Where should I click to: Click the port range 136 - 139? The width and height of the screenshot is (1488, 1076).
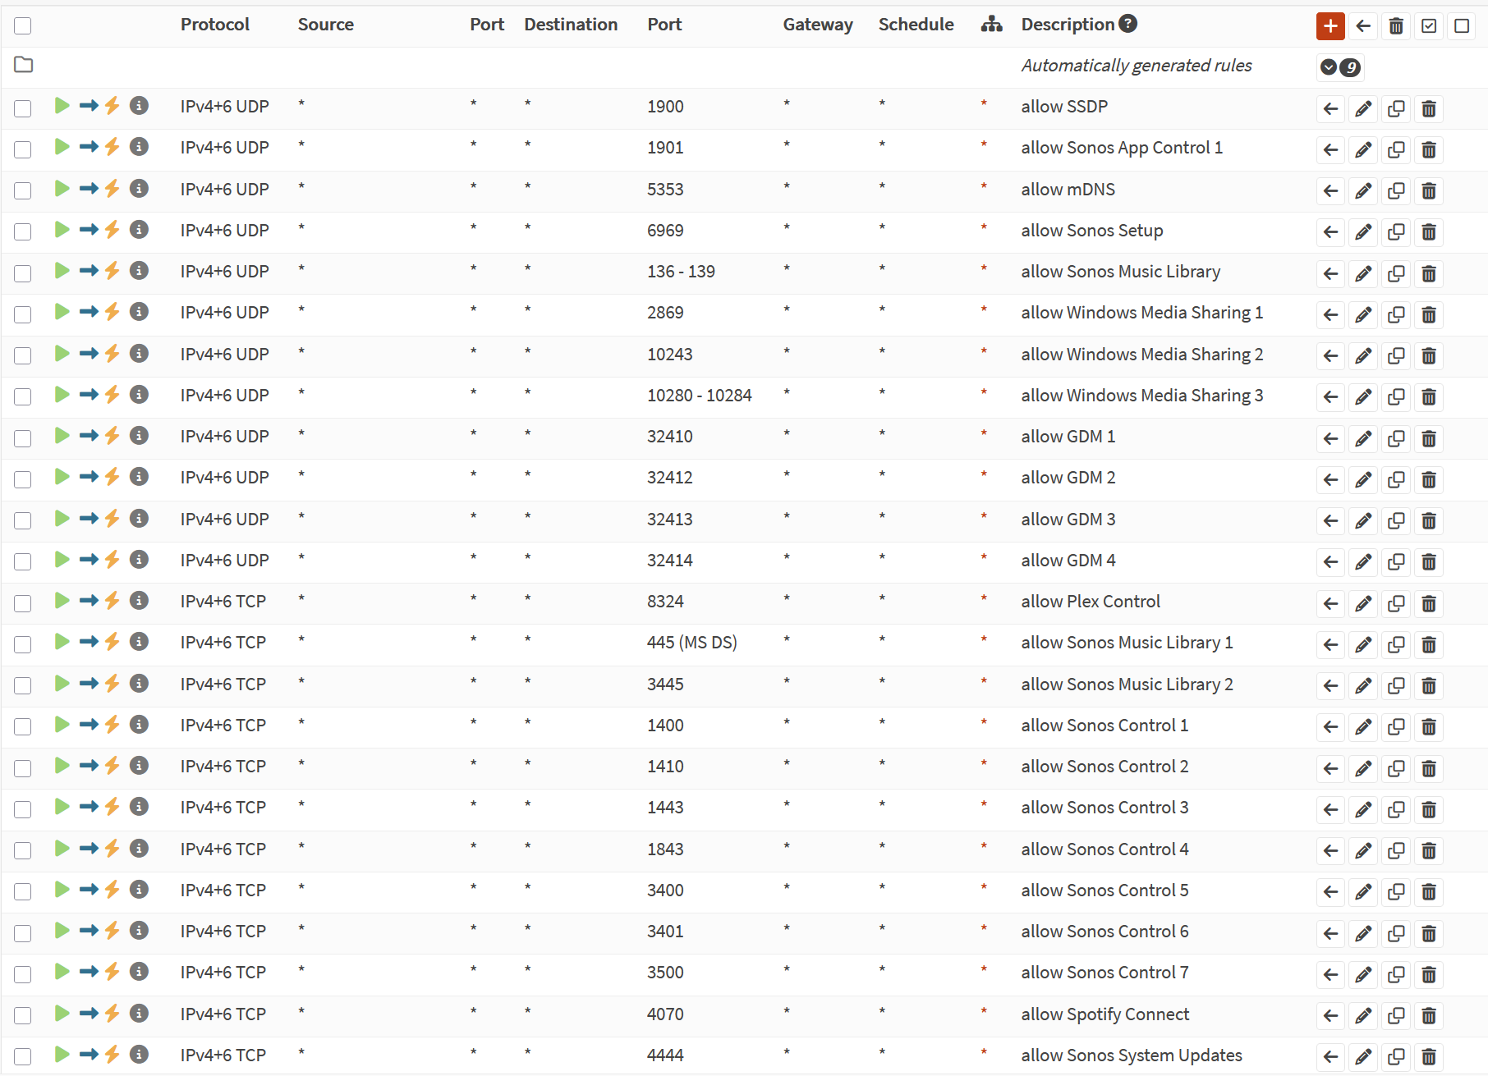(x=681, y=272)
